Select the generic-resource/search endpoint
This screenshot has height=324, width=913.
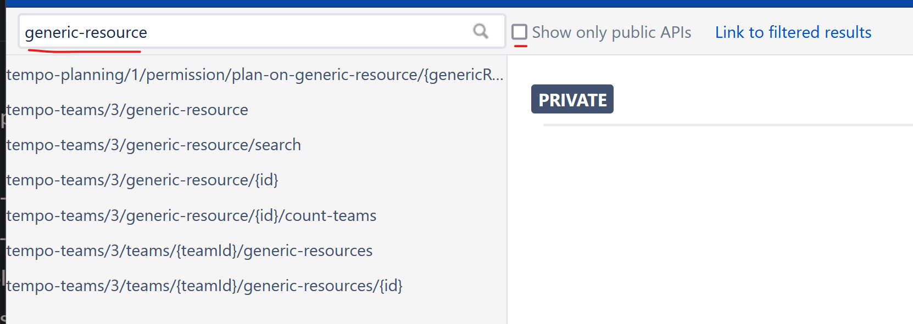tap(154, 145)
